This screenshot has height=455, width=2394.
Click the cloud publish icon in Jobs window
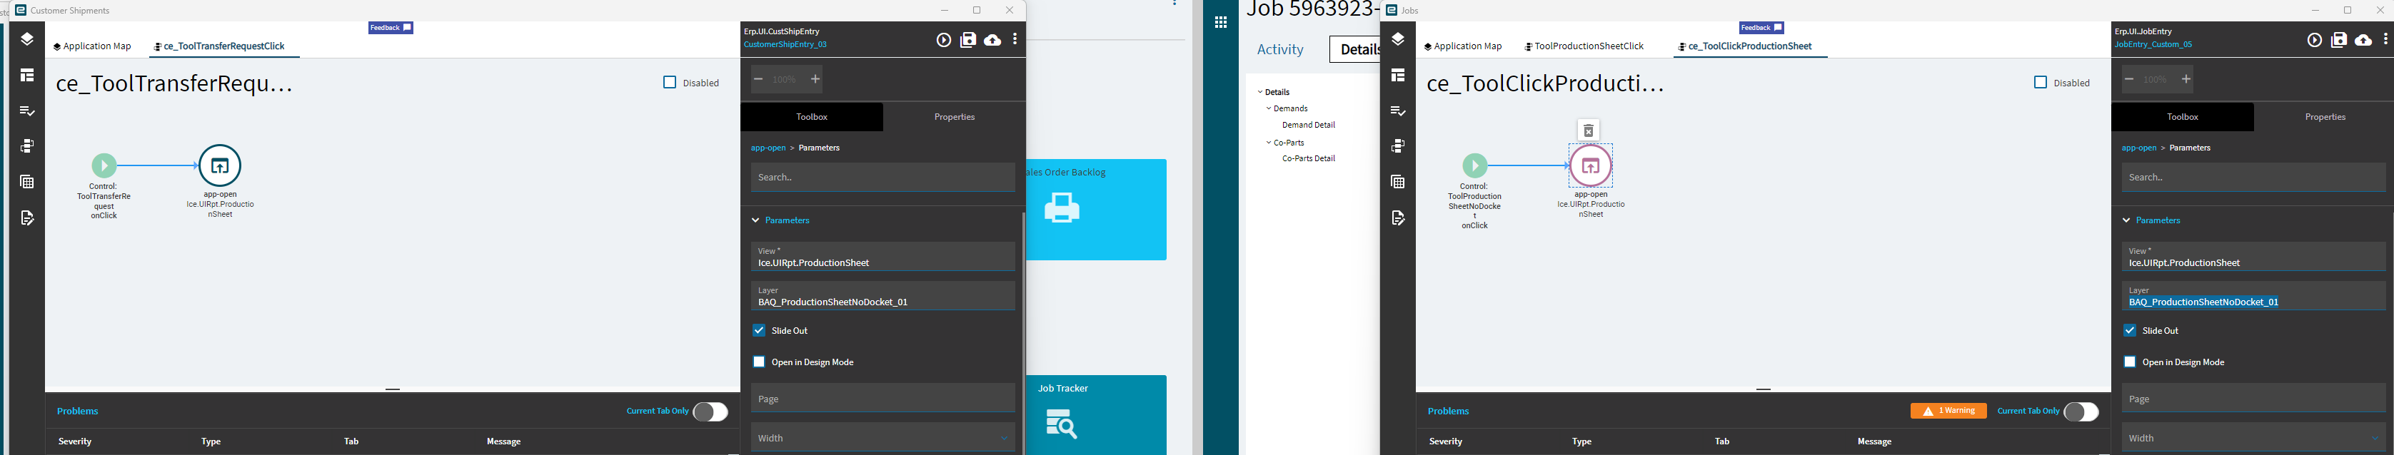point(2363,40)
